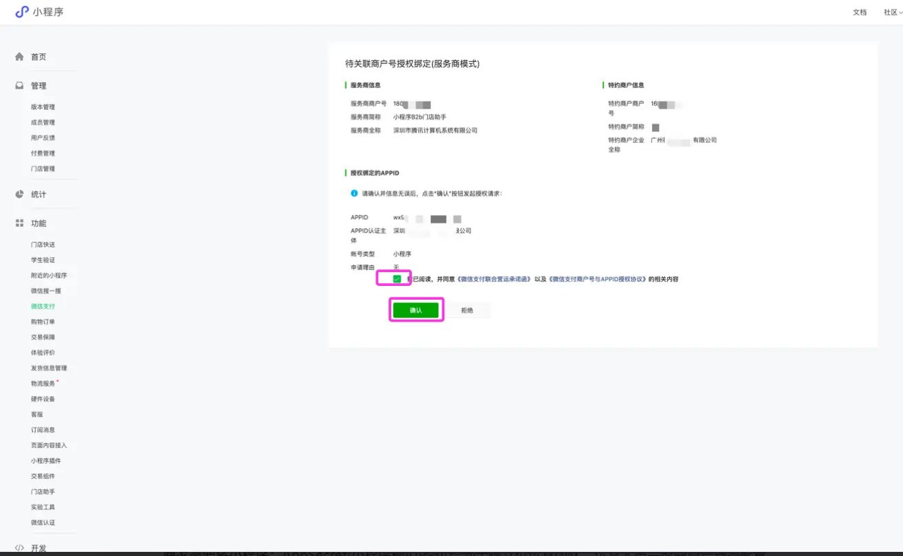Toggle the 已阅读并同意 agreement checkbox

(397, 279)
